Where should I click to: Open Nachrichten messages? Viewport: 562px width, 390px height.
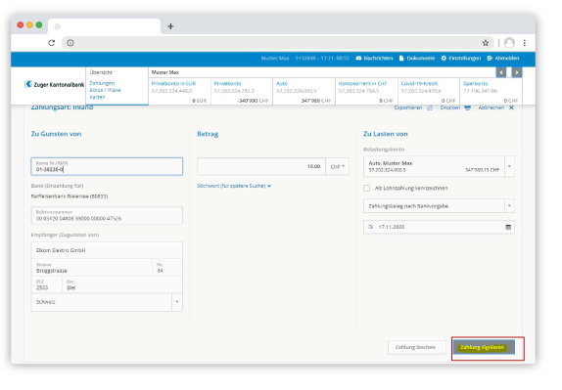374,58
